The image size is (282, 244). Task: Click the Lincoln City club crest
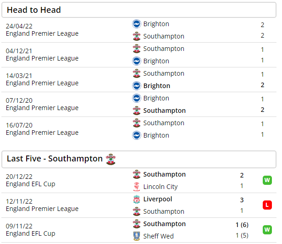point(137,187)
